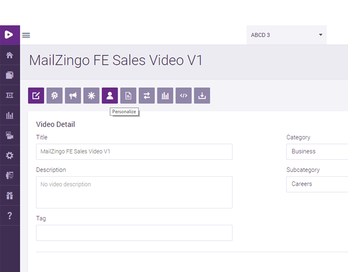The height and width of the screenshot is (272, 348).
Task: Open the Category dropdown showing Business
Action: coord(317,151)
